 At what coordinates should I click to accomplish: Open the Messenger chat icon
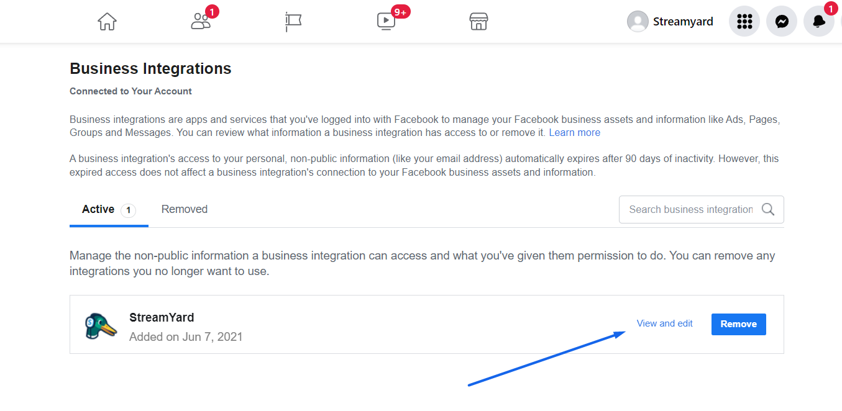point(782,22)
